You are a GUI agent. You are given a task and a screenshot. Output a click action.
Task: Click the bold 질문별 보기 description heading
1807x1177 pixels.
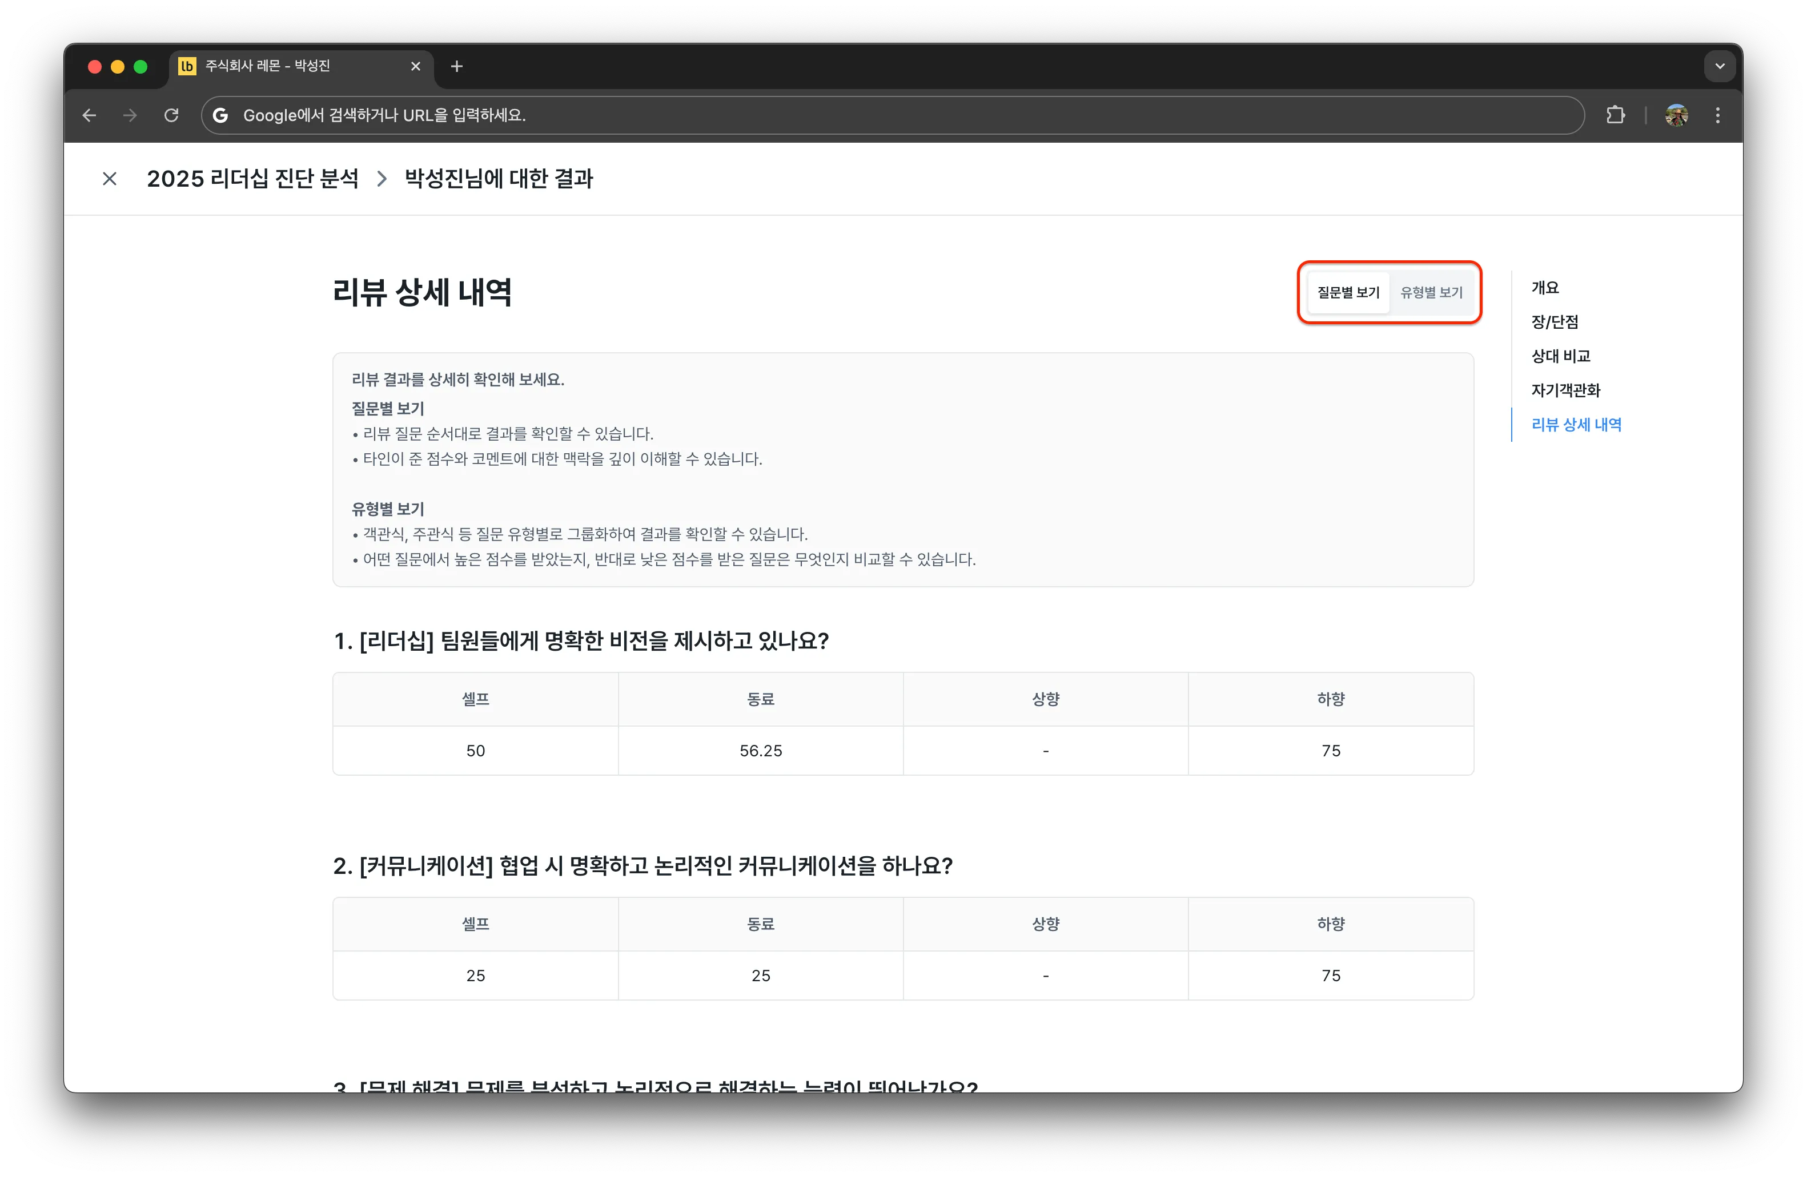pyautogui.click(x=388, y=410)
